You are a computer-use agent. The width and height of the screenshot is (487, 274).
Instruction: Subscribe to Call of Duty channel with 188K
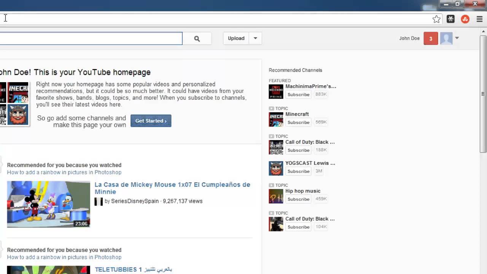[x=298, y=150]
